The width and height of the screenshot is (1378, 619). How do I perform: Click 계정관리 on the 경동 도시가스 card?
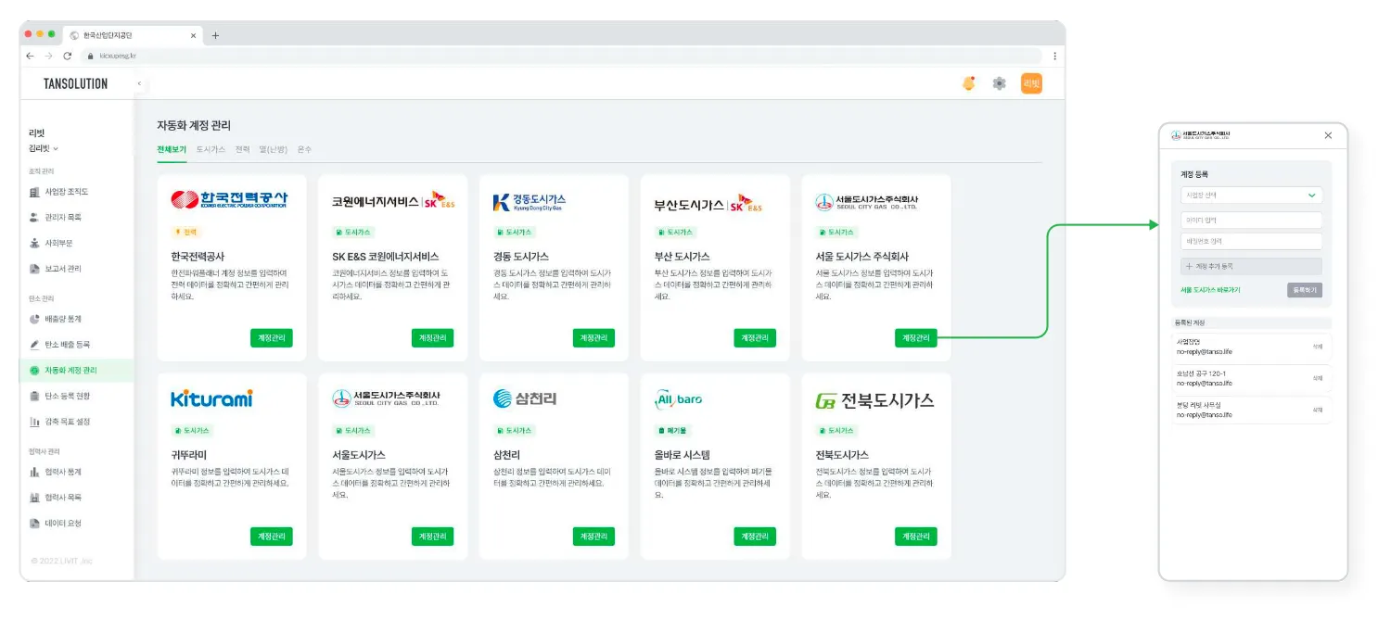593,338
